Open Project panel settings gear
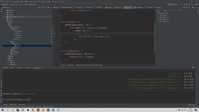This screenshot has height=112, width=199. (x=48, y=7)
